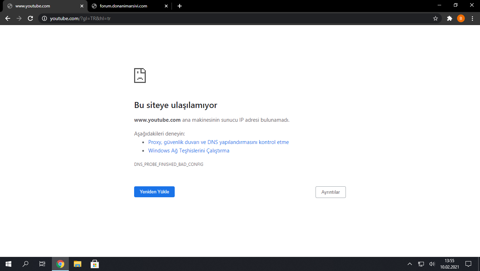Click the Bu siteye ulaşılamıyor heading
The height and width of the screenshot is (271, 480).
coord(175,105)
